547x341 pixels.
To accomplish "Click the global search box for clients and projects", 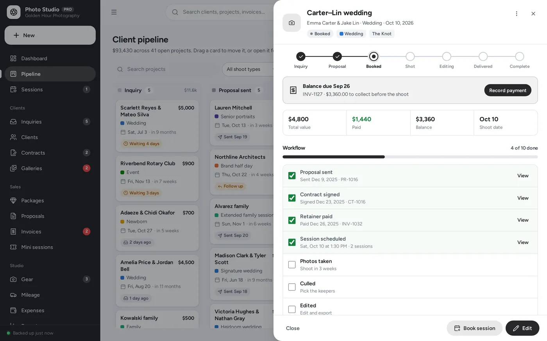I will point(220,12).
